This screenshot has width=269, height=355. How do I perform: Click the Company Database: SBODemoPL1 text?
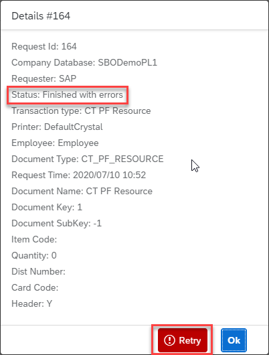pos(84,63)
